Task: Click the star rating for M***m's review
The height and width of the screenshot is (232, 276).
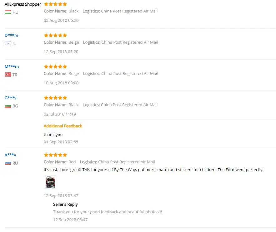Action: tap(55, 67)
